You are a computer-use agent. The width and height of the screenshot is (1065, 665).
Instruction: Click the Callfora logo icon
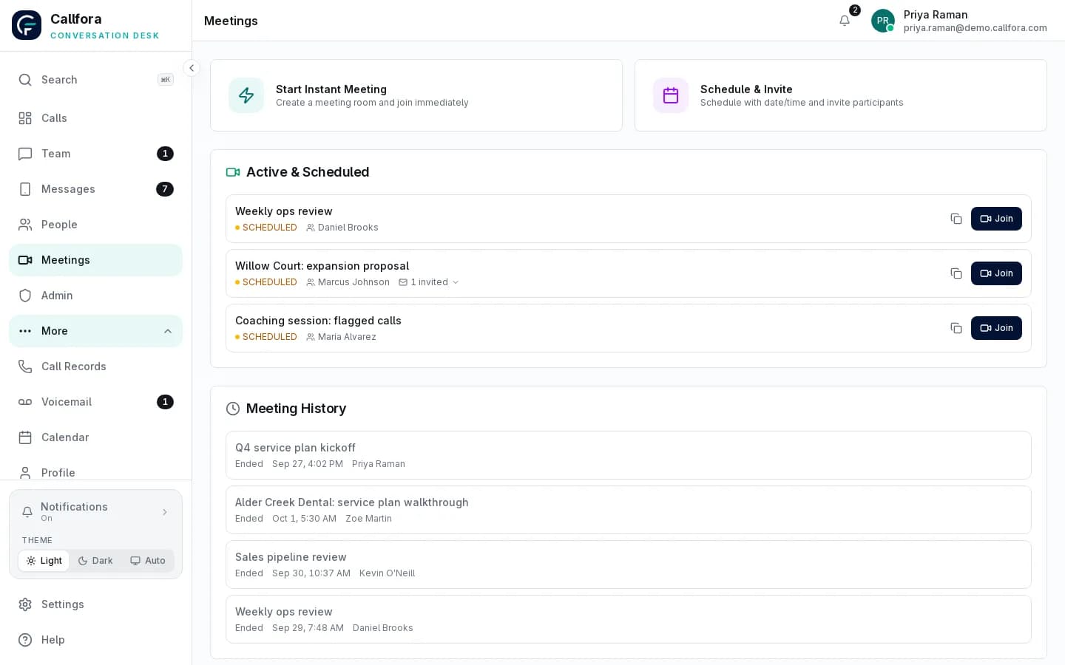click(x=27, y=25)
